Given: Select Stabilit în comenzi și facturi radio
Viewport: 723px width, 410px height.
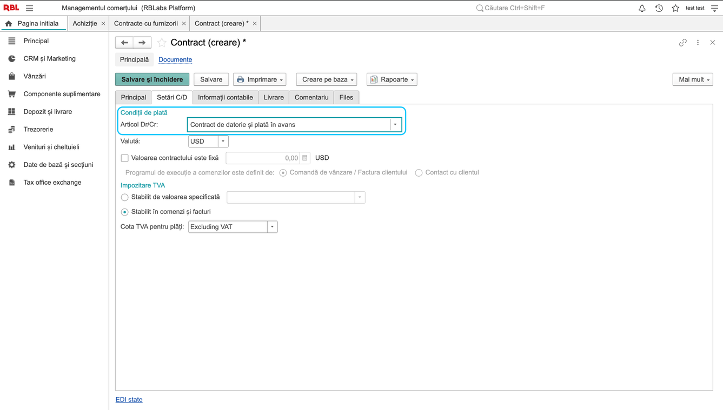Looking at the screenshot, I should coord(124,212).
